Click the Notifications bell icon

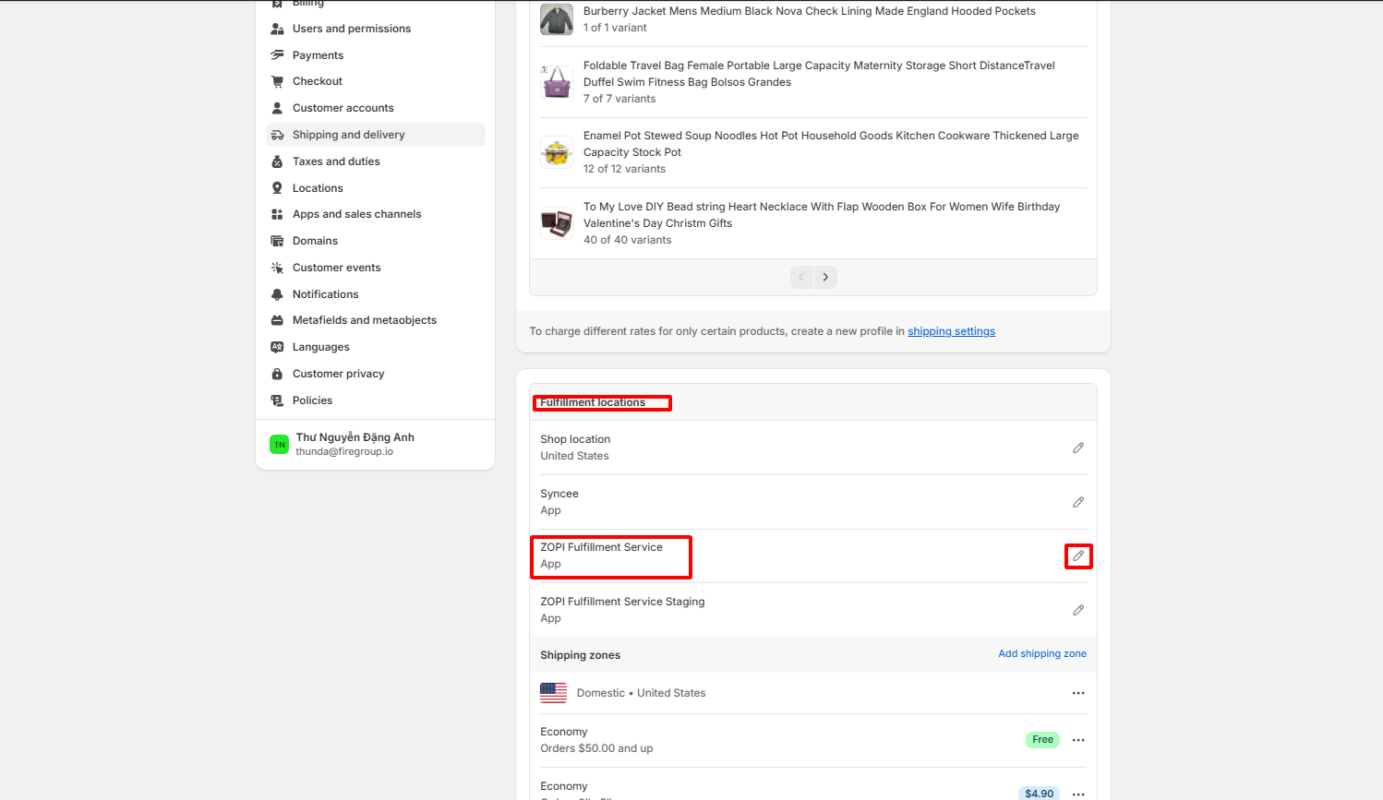pos(277,294)
